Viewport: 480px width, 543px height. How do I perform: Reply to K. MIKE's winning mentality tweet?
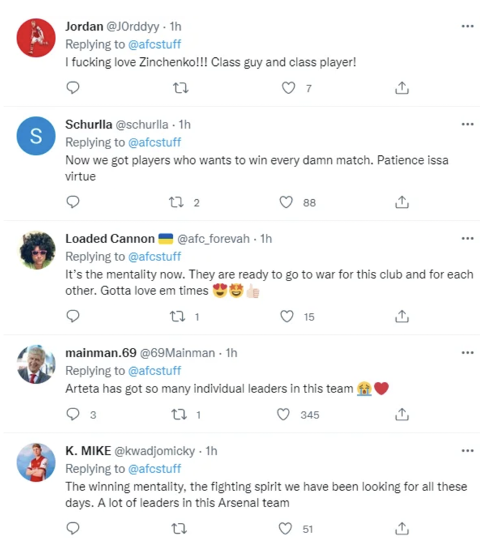pyautogui.click(x=74, y=528)
